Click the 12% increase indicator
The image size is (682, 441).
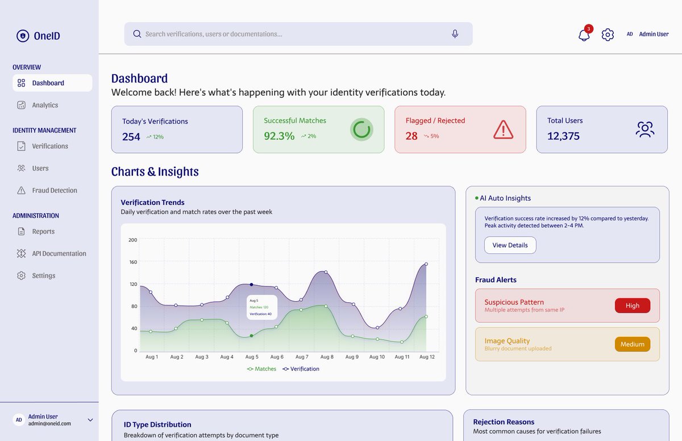click(155, 137)
